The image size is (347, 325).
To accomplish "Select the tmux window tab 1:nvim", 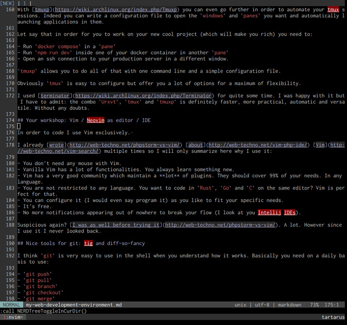I will (x=13, y=317).
